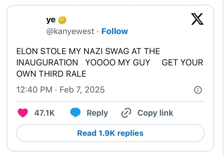Click the blue reply speech bubble icon
The height and width of the screenshot is (156, 224).
[76, 112]
